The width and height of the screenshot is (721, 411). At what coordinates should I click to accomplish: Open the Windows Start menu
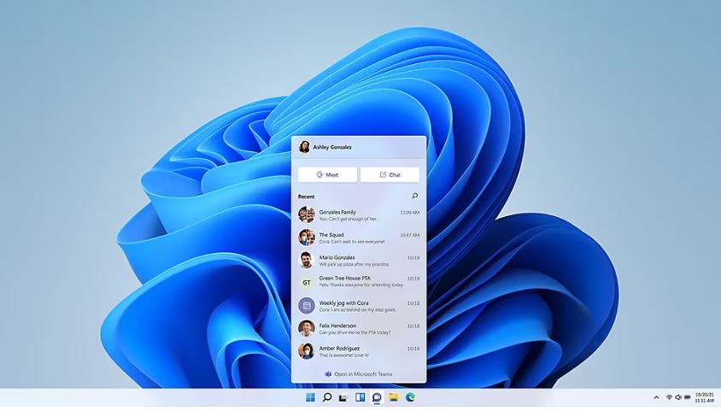click(310, 397)
